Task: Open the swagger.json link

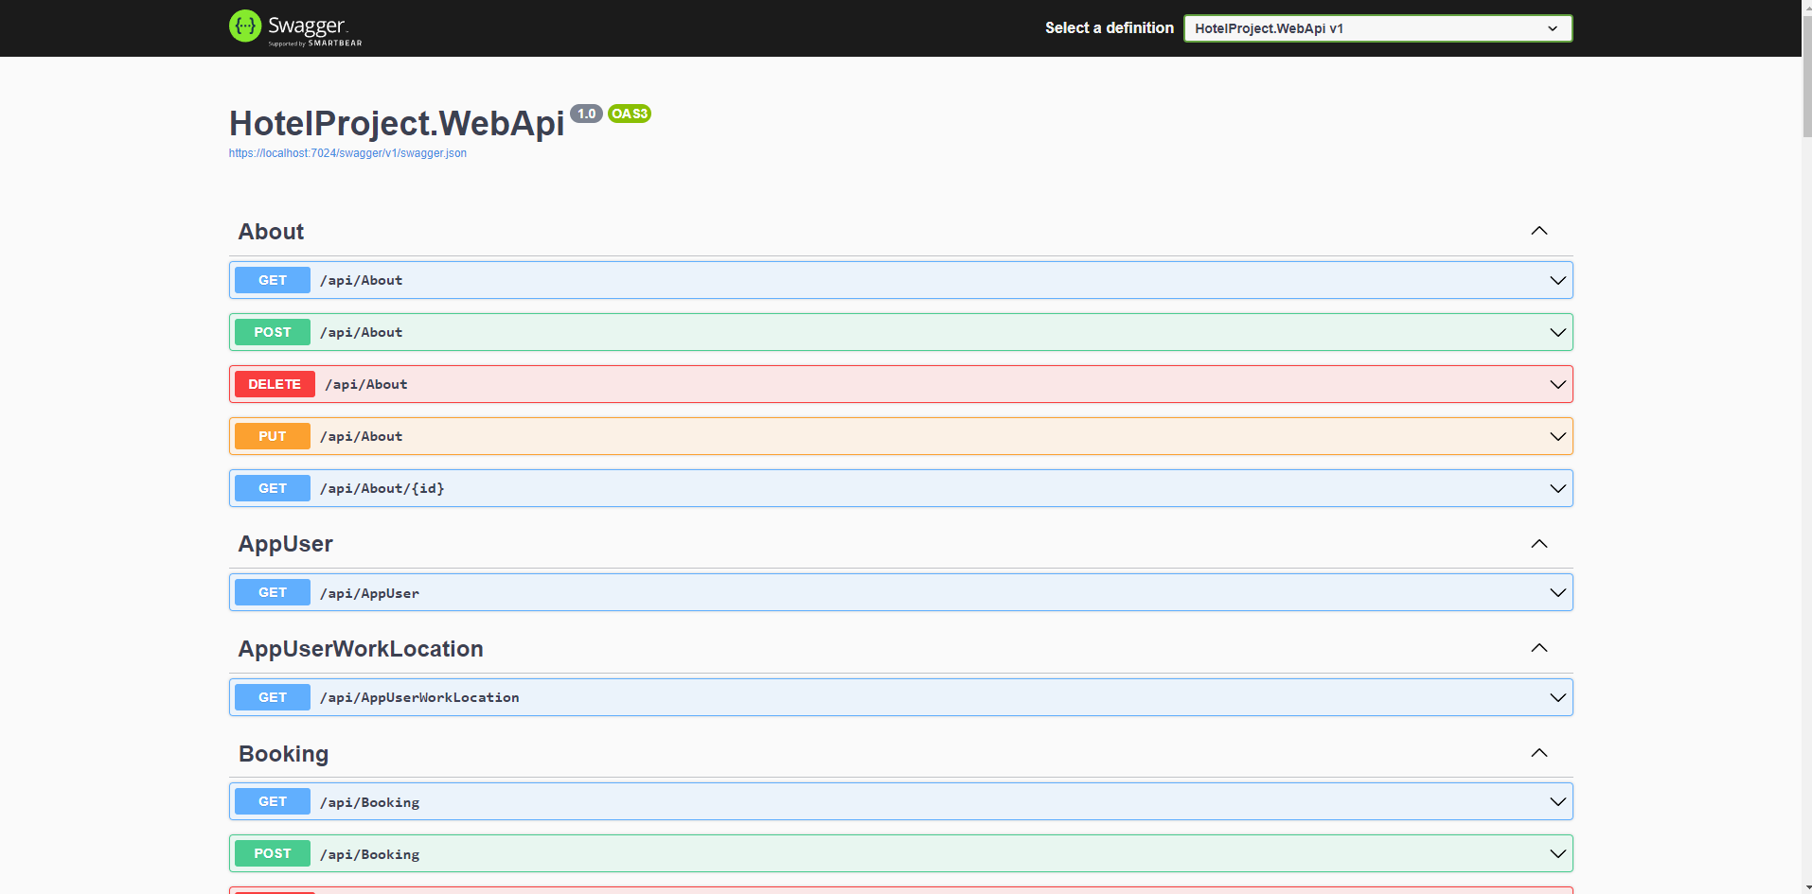Action: (347, 152)
